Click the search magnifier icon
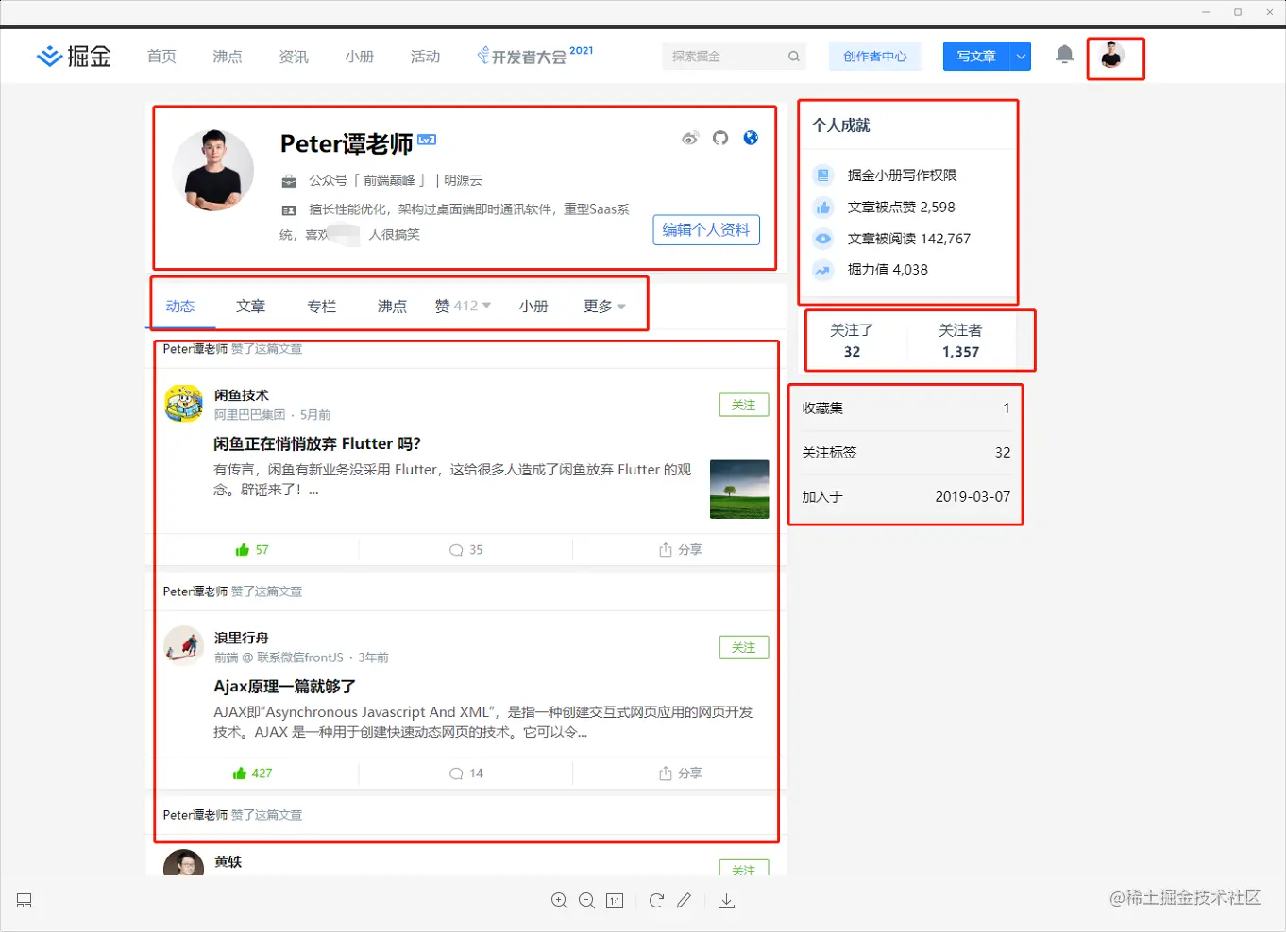Image resolution: width=1286 pixels, height=932 pixels. [794, 57]
